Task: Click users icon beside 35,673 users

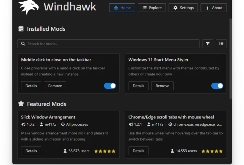Action: (x=65, y=151)
